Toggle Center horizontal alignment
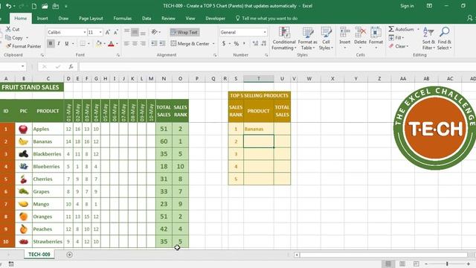The image size is (476, 268). 135,44
